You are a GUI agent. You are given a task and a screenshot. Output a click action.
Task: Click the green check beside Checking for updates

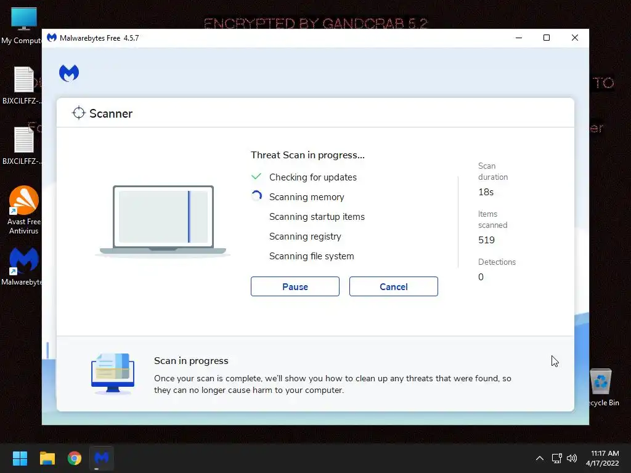[256, 177]
